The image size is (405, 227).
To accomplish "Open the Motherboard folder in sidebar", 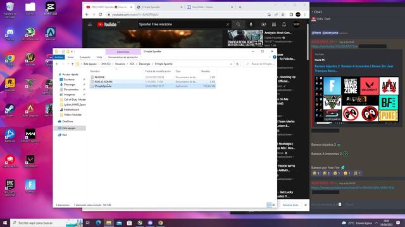I will pyautogui.click(x=72, y=110).
